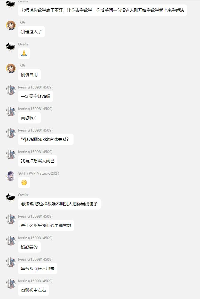Screen dimensions: 200x299
Task: Open 笺舟's avatar next to the emoji message
Action: (11, 176)
